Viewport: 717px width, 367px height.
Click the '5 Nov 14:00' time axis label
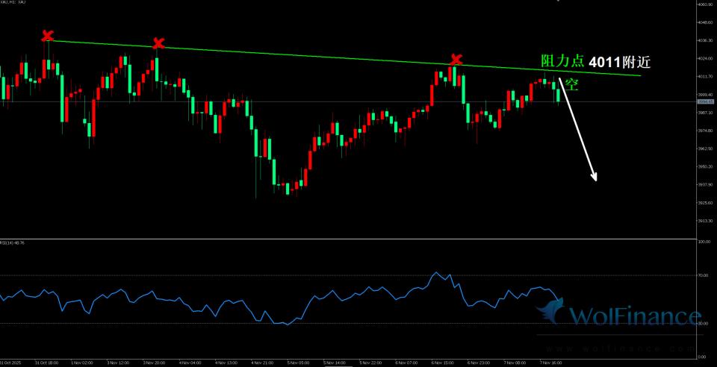tap(335, 363)
